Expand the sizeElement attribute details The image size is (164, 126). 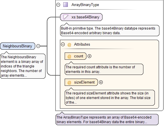[101, 82]
